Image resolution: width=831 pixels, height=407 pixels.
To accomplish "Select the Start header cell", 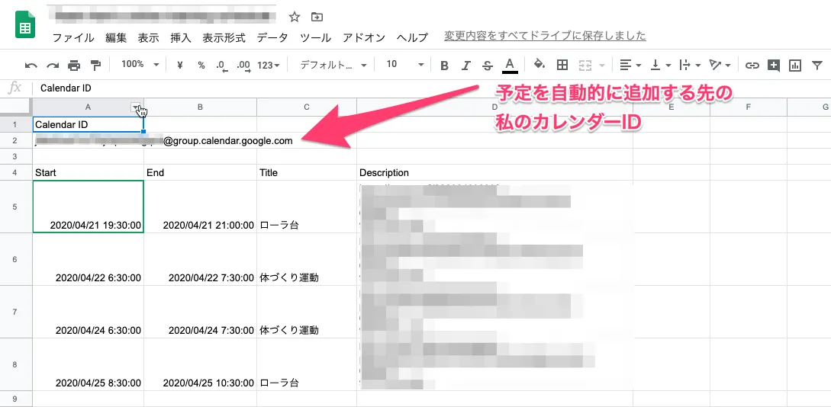I will click(x=88, y=172).
